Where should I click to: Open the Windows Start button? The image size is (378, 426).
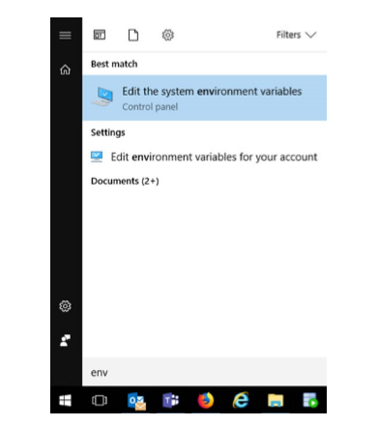click(x=65, y=401)
